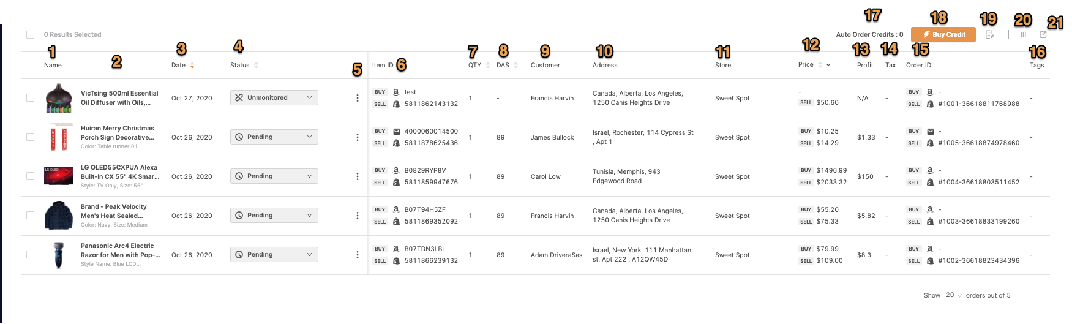
Task: Open sell order #1005-36618874978460 link
Action: 979,143
